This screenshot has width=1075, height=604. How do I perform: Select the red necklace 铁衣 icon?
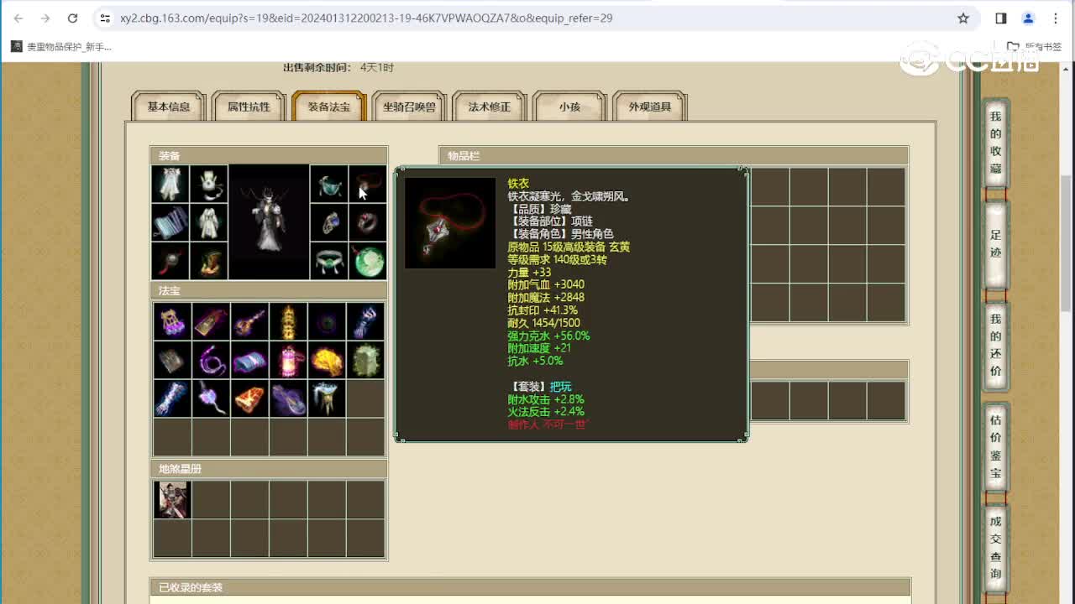point(368,184)
